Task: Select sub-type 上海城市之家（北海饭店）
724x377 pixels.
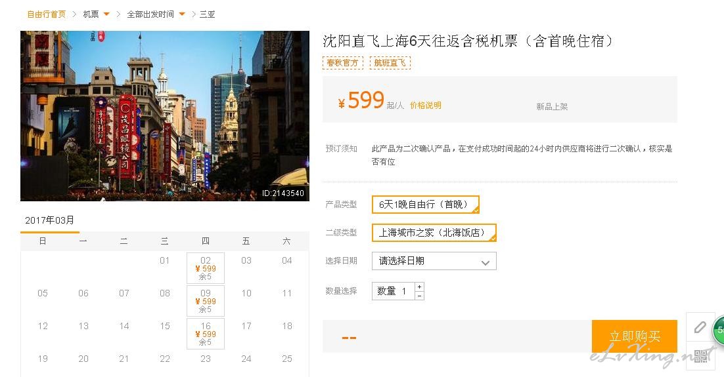Action: click(434, 233)
